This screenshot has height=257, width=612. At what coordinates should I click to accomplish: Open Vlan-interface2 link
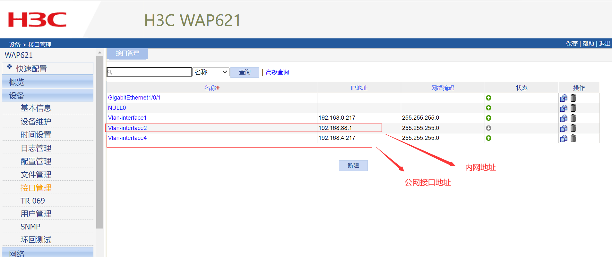point(127,128)
